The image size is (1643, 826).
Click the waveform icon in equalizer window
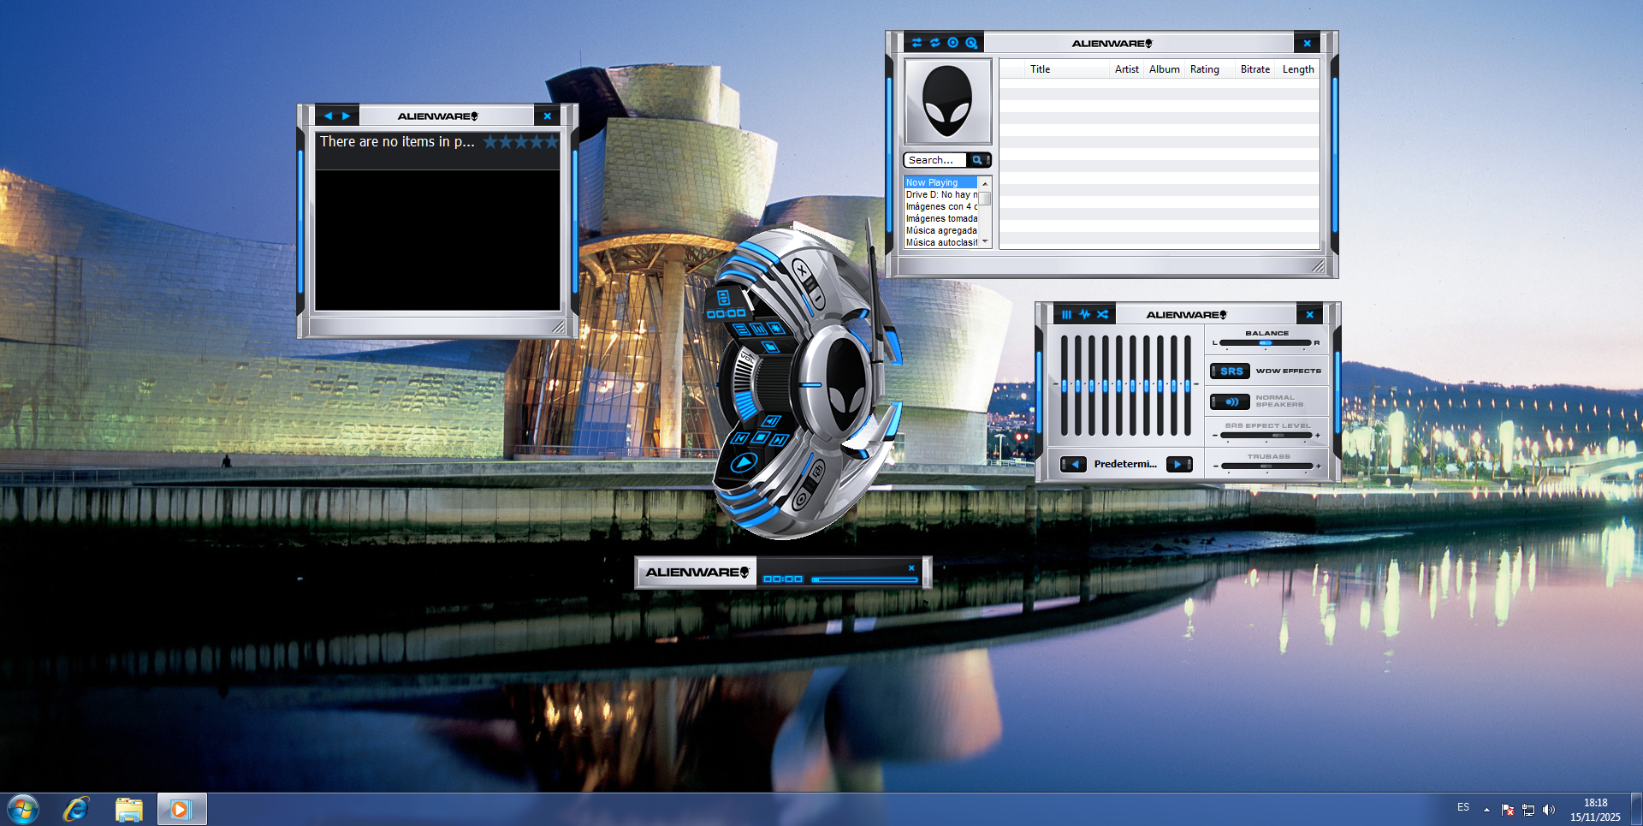(1085, 315)
